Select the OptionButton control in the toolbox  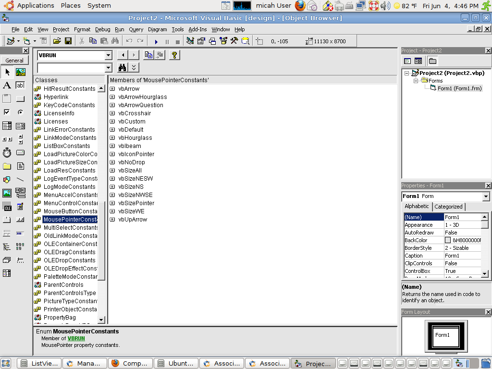(20, 111)
